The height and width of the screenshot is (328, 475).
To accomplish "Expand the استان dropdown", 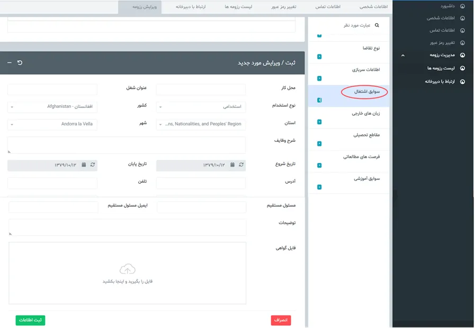I will (201, 124).
